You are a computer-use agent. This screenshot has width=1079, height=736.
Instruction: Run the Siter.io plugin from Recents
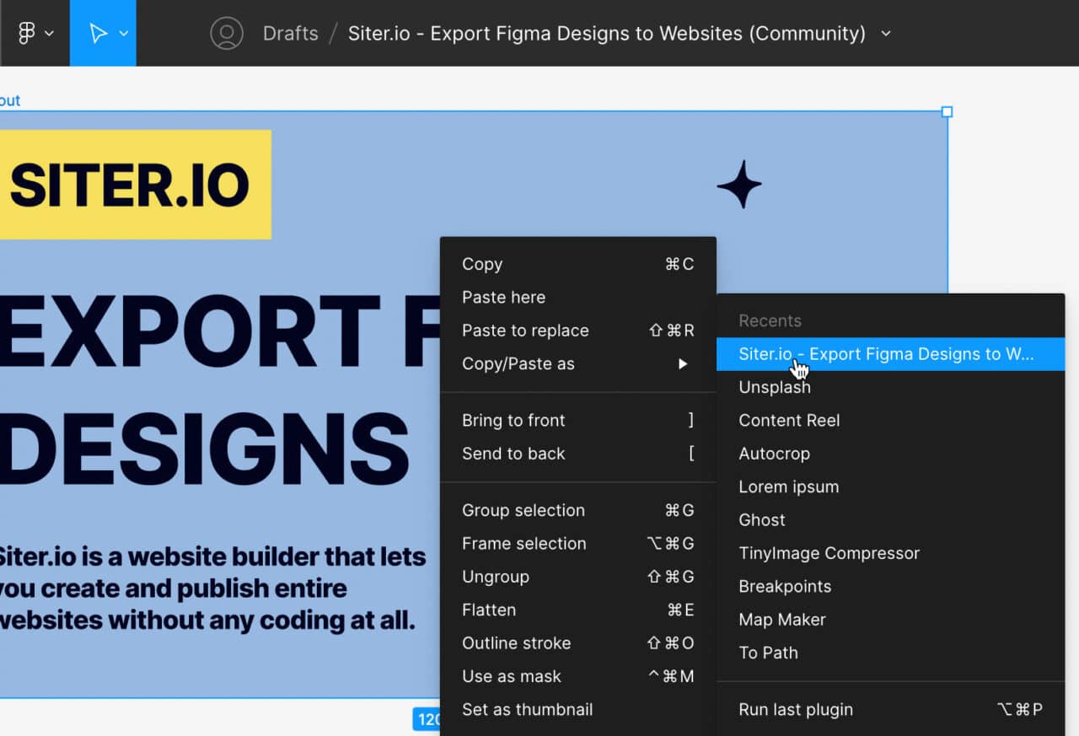(x=885, y=354)
